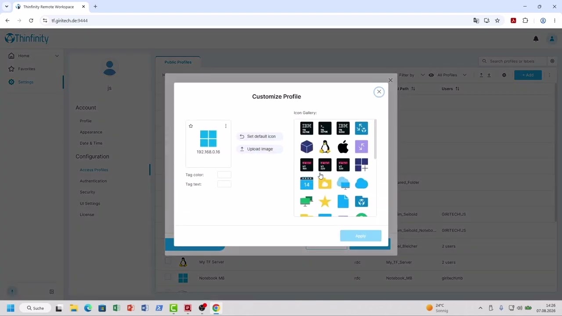Open the notifications bell in Thinfinity header
562x316 pixels.
coord(536,39)
